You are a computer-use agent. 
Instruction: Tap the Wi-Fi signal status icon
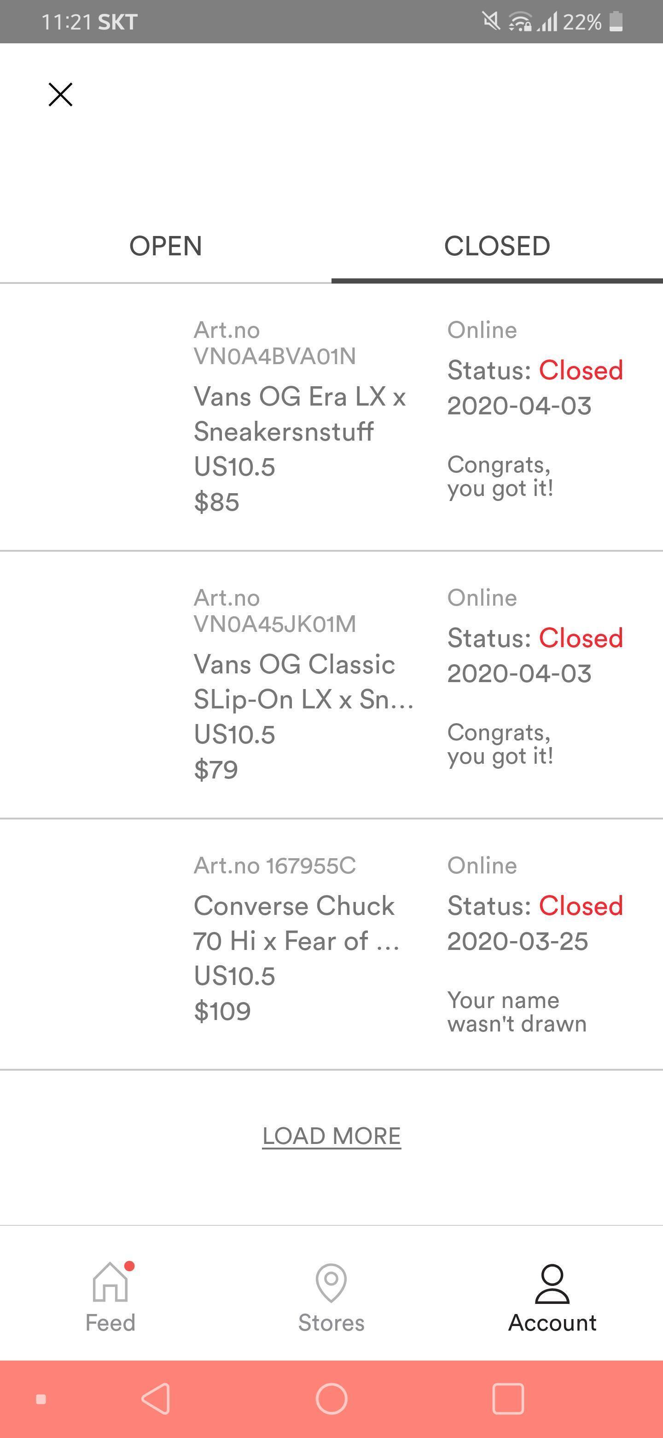pos(520,22)
